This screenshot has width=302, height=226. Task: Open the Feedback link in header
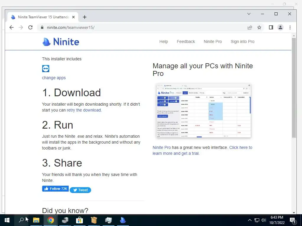click(186, 41)
